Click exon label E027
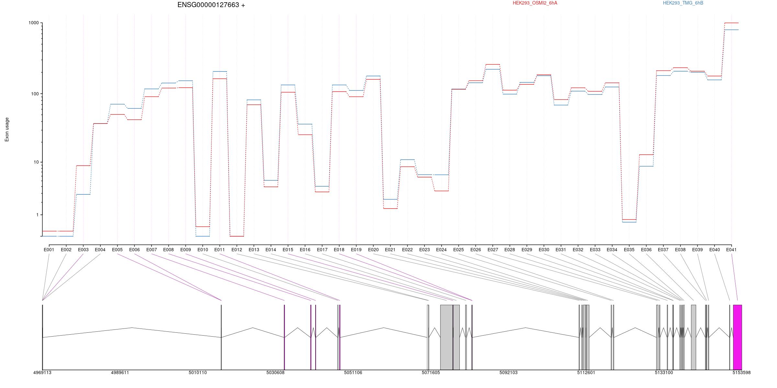The height and width of the screenshot is (388, 777). [493, 250]
